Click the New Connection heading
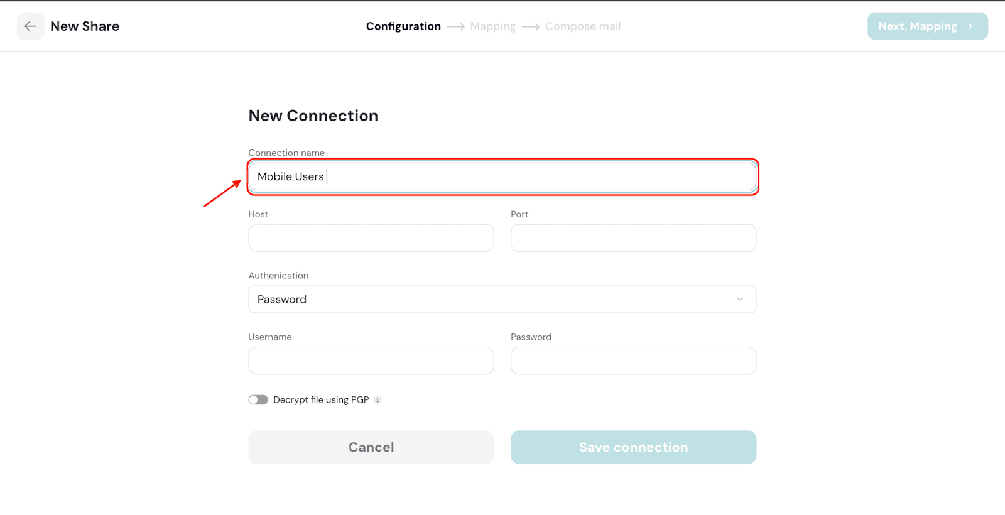 tap(313, 116)
